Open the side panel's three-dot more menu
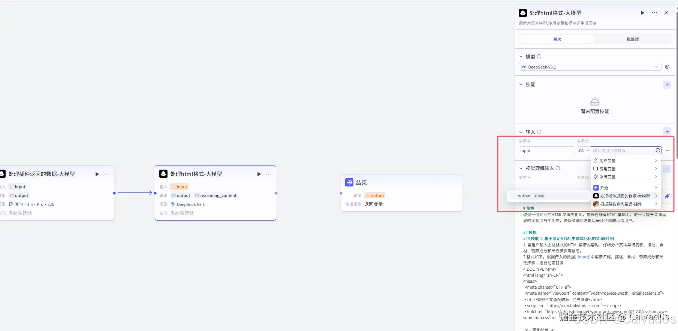Viewport: 678px width, 331px height. (x=654, y=13)
